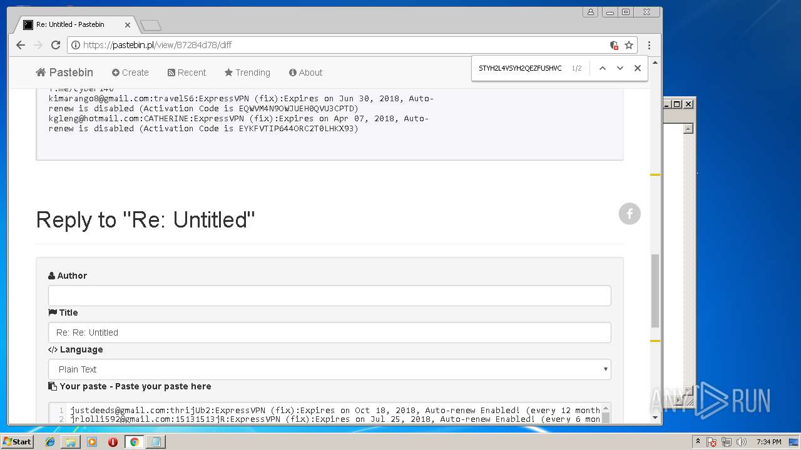The height and width of the screenshot is (450, 801).
Task: Open Opera browser taskbar icon
Action: click(x=113, y=442)
